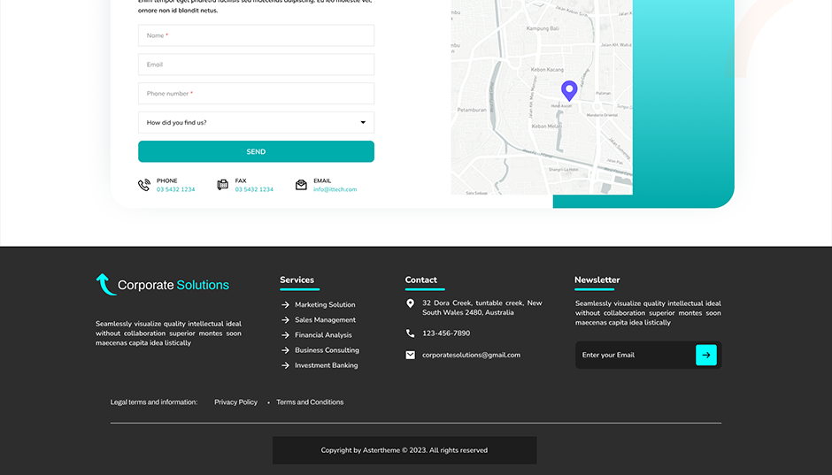Viewport: 832px width, 475px height.
Task: Focus the Name input field
Action: click(x=256, y=35)
